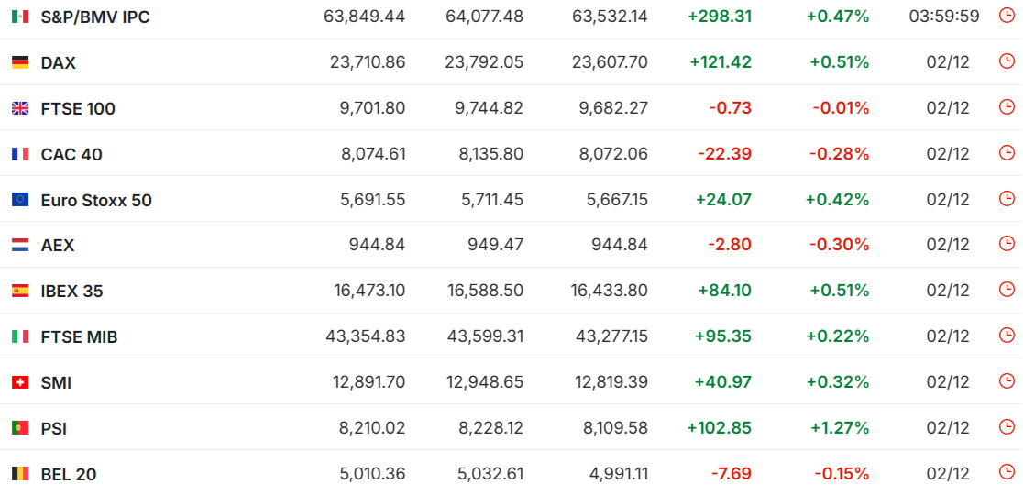The image size is (1023, 485).
Task: Click the clock icon in DAX row
Action: tap(1006, 62)
